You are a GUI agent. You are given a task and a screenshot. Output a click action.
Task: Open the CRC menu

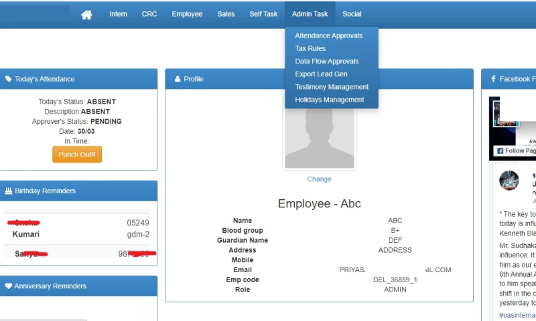pos(149,14)
